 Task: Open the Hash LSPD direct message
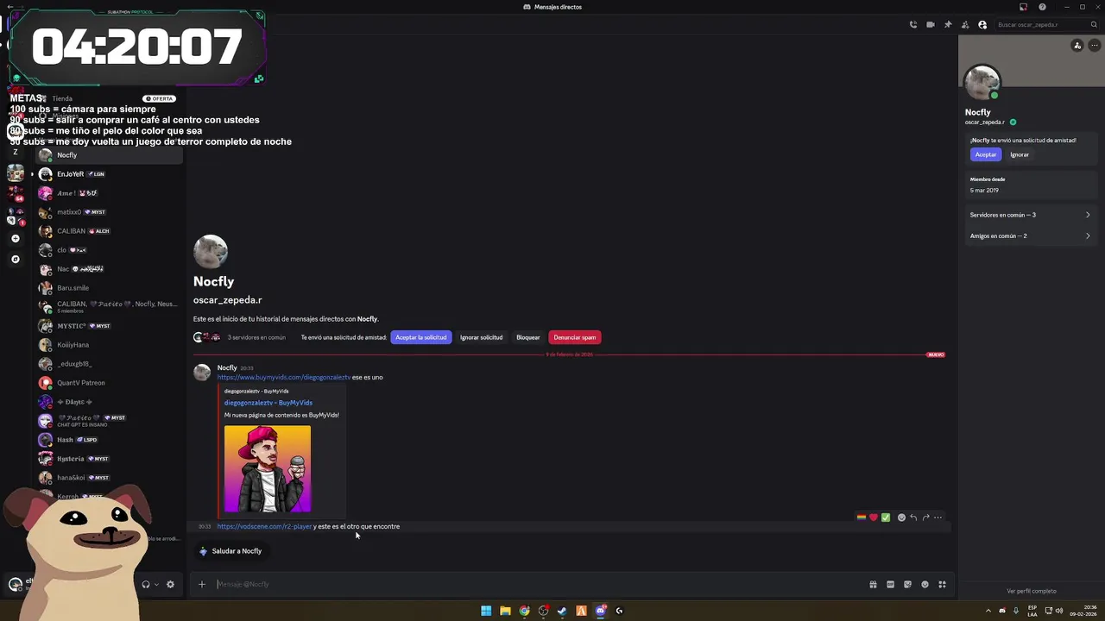[x=108, y=440]
